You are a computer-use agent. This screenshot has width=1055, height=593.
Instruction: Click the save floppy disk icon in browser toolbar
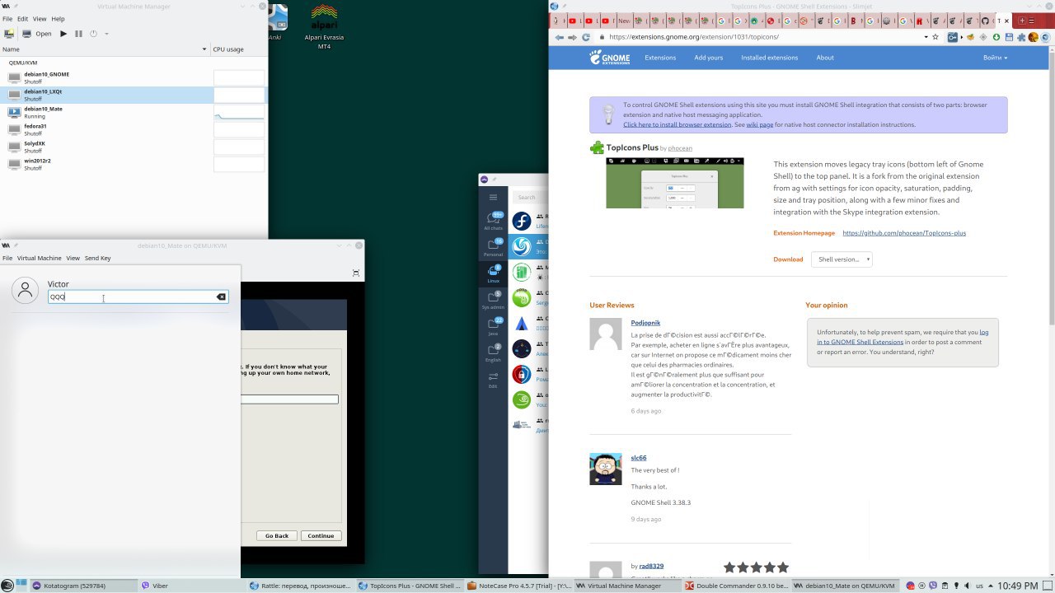[x=1009, y=37]
